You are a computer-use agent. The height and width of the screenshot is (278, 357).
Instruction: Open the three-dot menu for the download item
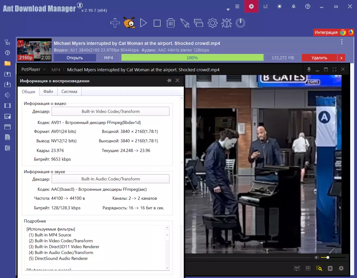pos(342,42)
